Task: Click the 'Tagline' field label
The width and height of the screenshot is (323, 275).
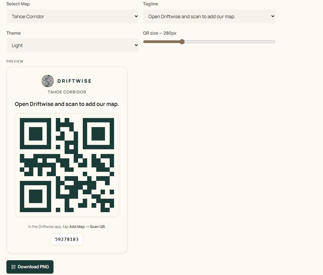Action: pyautogui.click(x=150, y=4)
